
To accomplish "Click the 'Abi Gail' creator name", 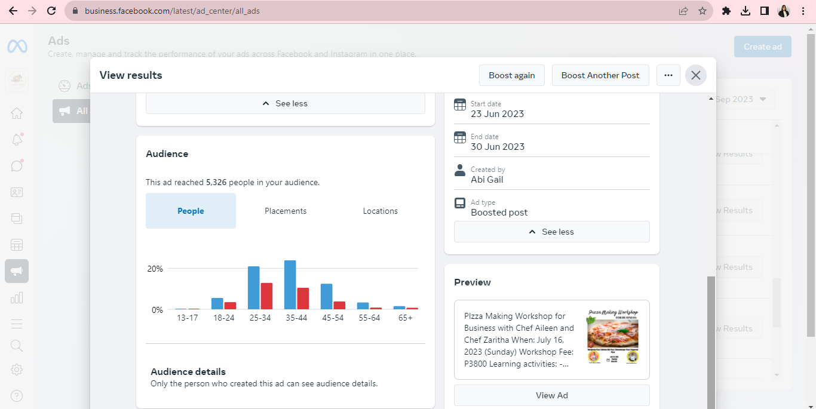I will point(487,179).
